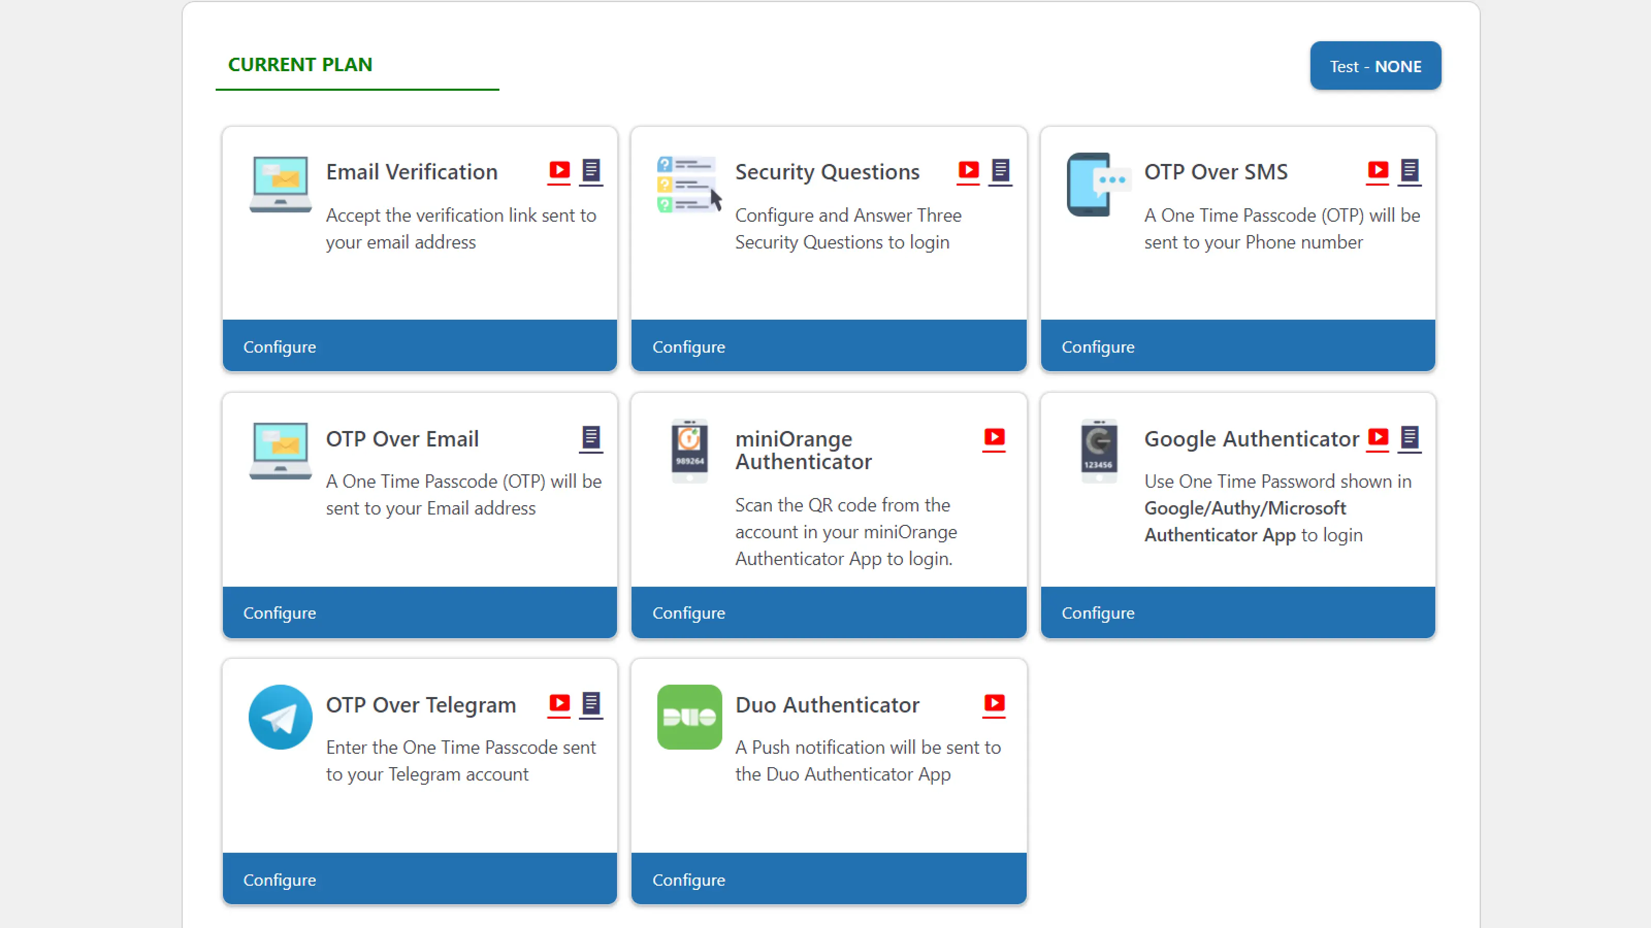Open the OTP Over Email setup guide
The width and height of the screenshot is (1651, 928).
591,438
